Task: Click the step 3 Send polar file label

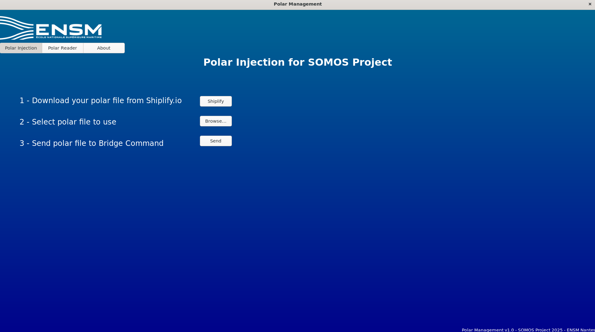Action: coord(91,143)
